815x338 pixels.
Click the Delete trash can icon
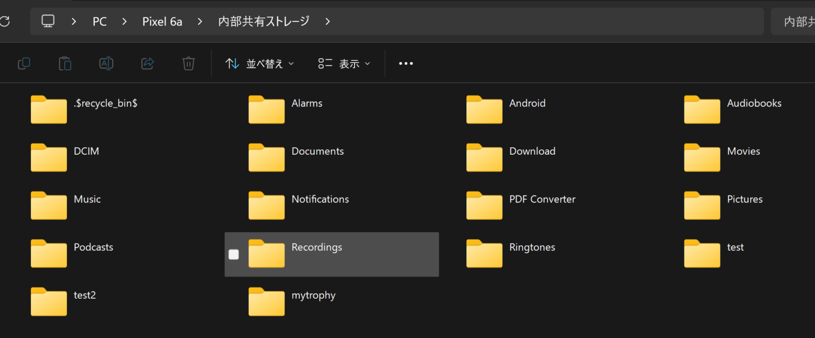click(188, 64)
